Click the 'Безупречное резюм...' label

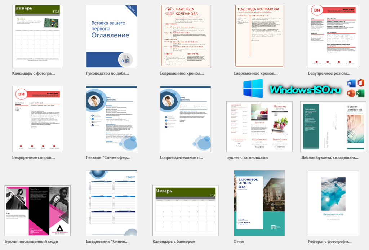329,73
